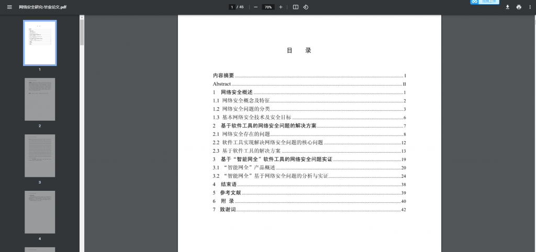Click the page label '1' under first thumbnail
The height and width of the screenshot is (252, 536).
[x=40, y=70]
